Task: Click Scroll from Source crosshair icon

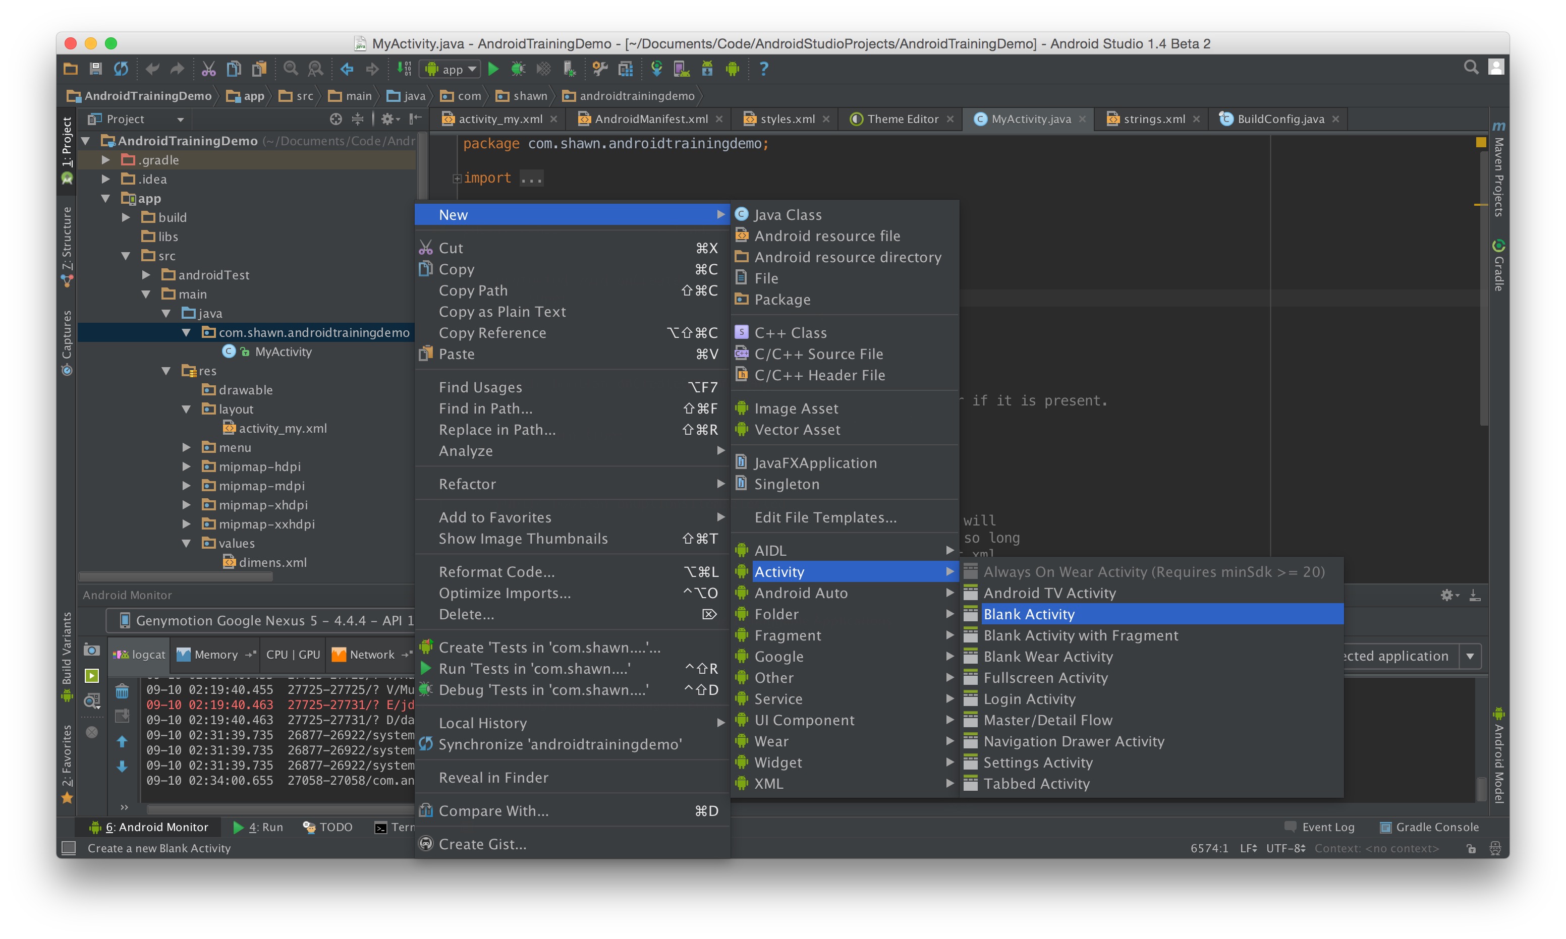Action: click(x=335, y=119)
